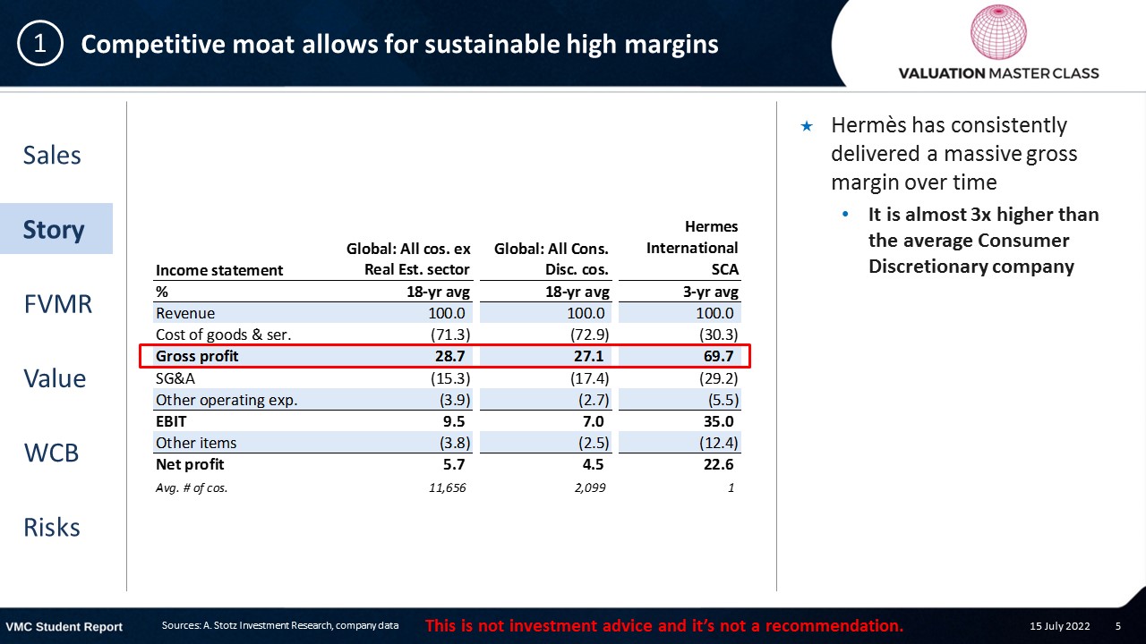Click EBIT value 35.0
Screen dimensions: 1146x644
[x=719, y=421]
